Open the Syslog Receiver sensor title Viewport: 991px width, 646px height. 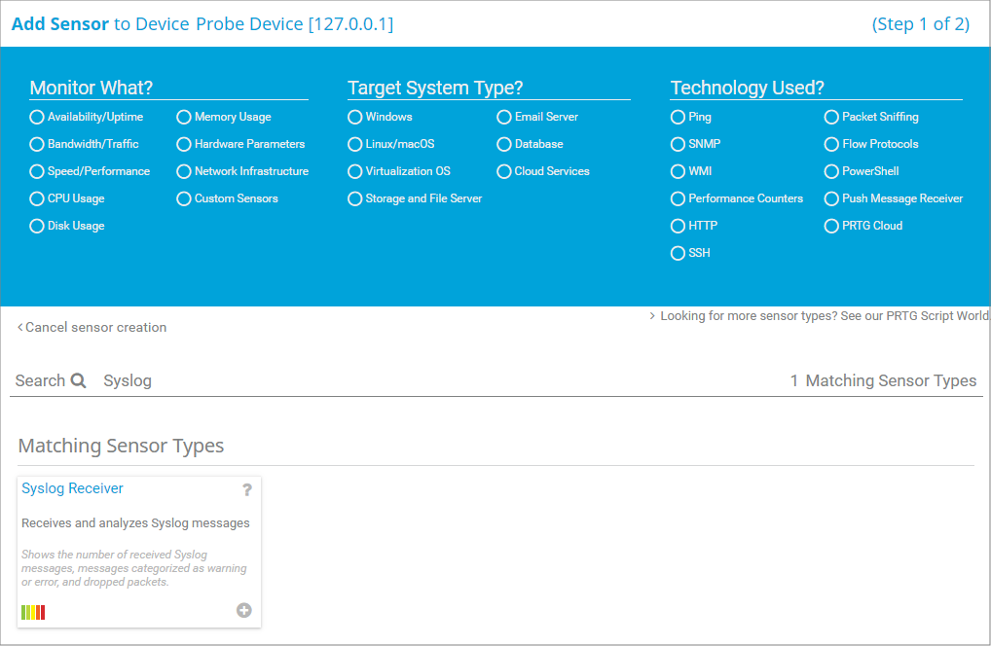[72, 488]
